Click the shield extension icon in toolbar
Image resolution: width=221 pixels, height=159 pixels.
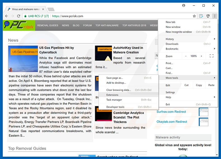coord(208,16)
